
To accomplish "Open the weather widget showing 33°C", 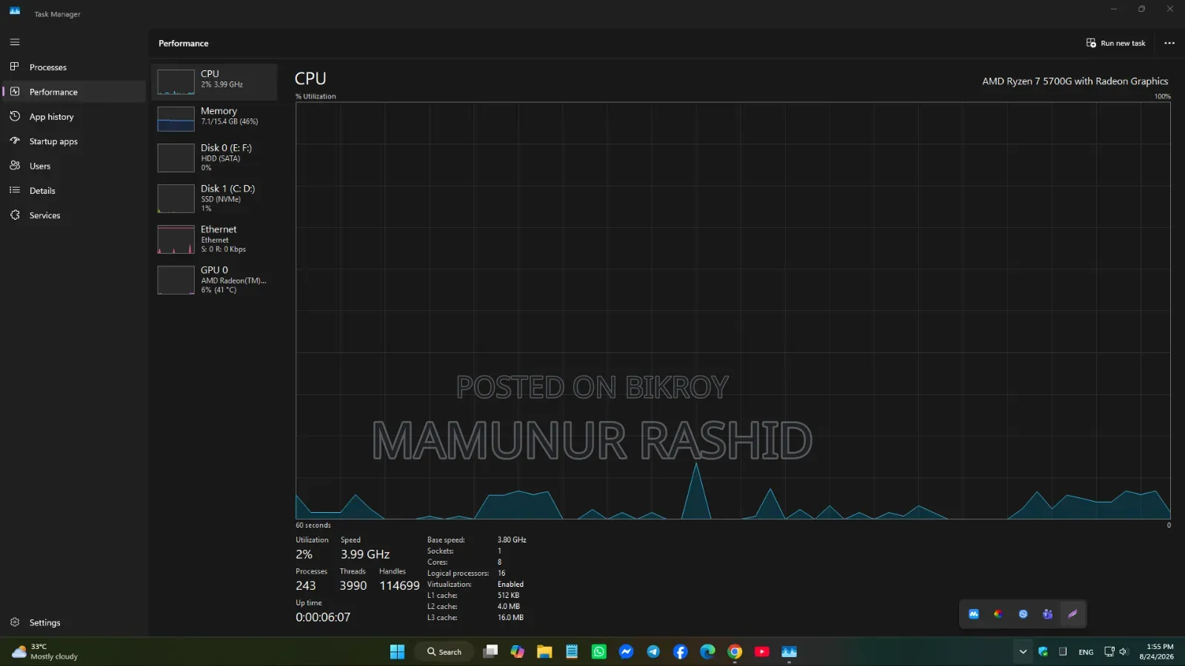I will pyautogui.click(x=46, y=652).
